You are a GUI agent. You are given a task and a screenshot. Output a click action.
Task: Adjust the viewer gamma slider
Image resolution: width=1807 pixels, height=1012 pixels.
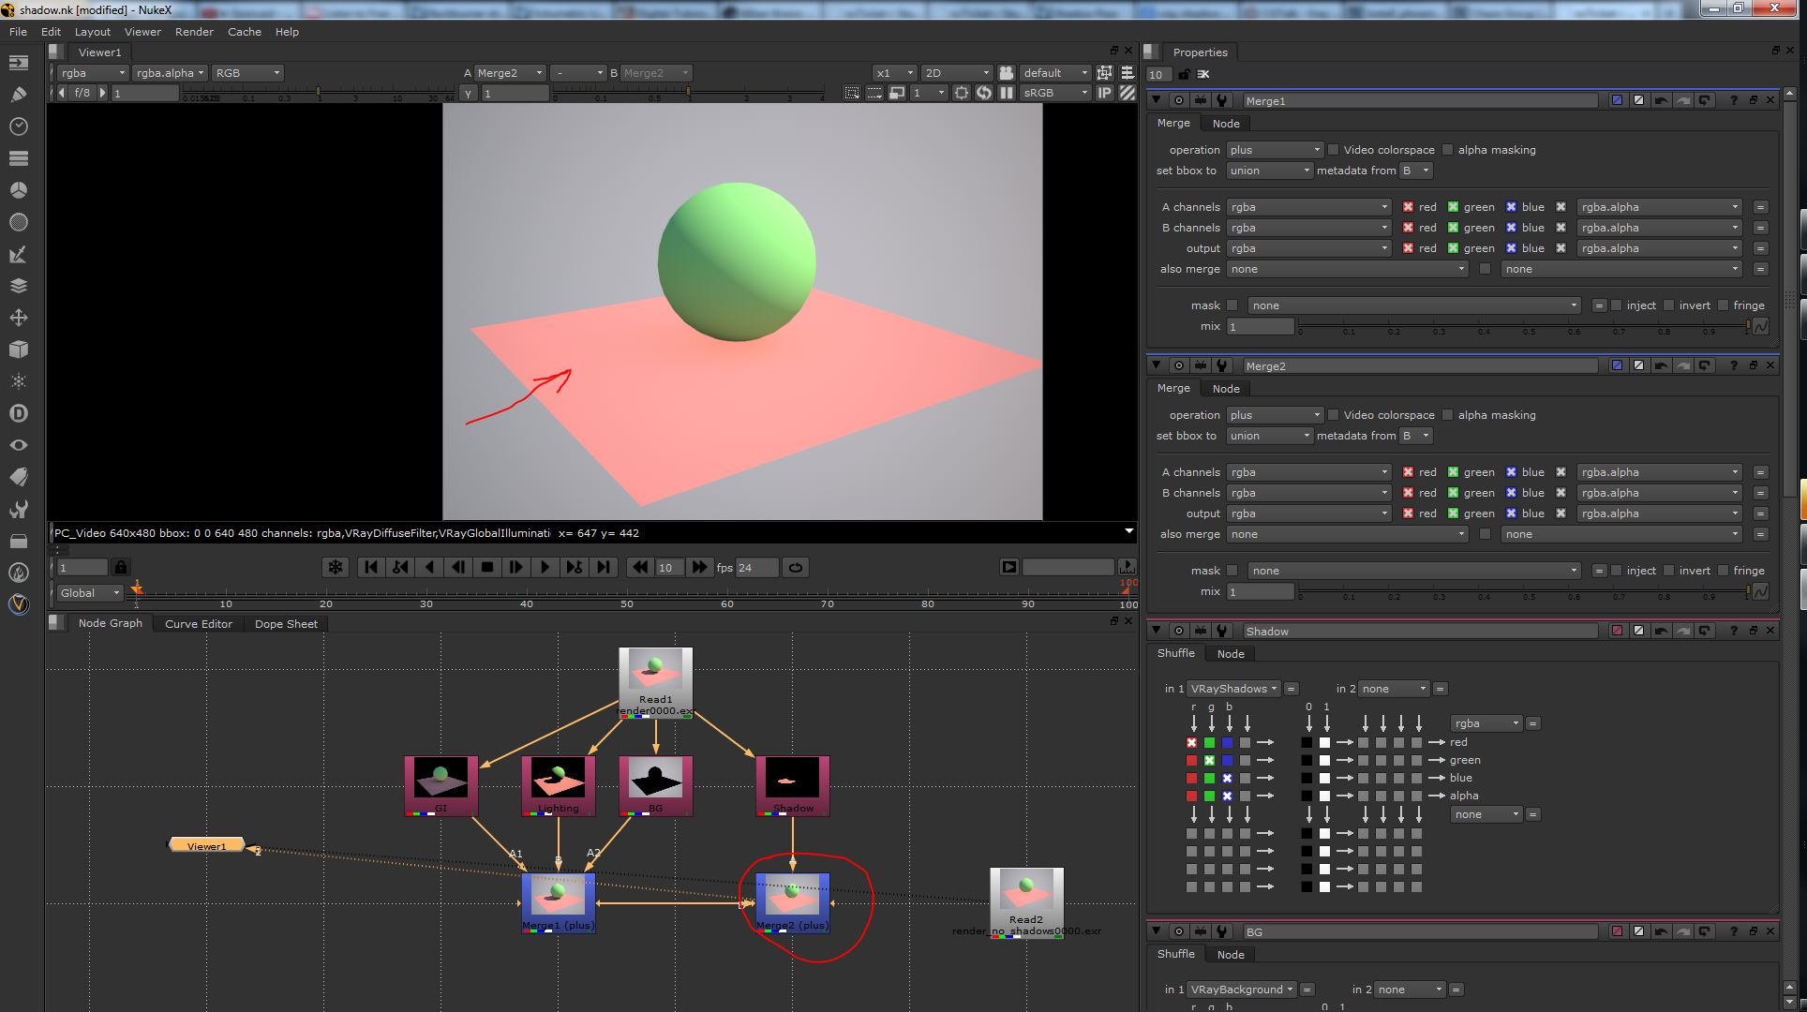(x=689, y=93)
